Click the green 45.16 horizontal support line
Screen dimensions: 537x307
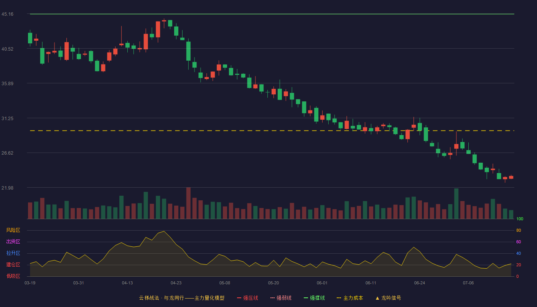point(272,14)
